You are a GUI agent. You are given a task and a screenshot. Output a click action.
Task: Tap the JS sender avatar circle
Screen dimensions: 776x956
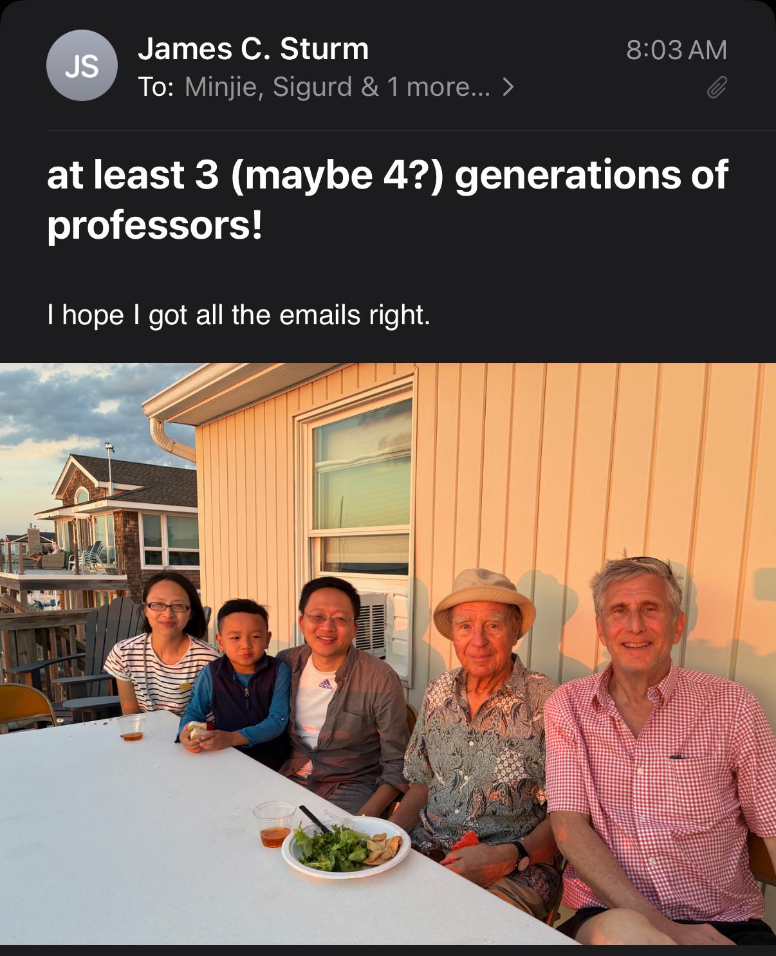(82, 66)
